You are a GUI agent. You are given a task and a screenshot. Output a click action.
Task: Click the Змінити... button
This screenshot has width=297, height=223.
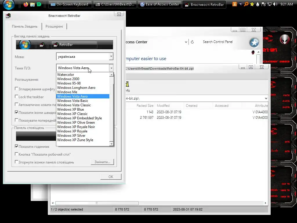click(102, 162)
